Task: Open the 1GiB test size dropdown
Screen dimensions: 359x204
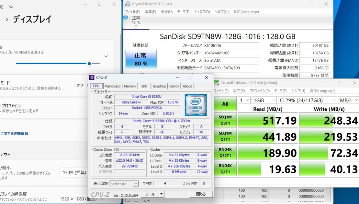Action: pyautogui.click(x=264, y=100)
